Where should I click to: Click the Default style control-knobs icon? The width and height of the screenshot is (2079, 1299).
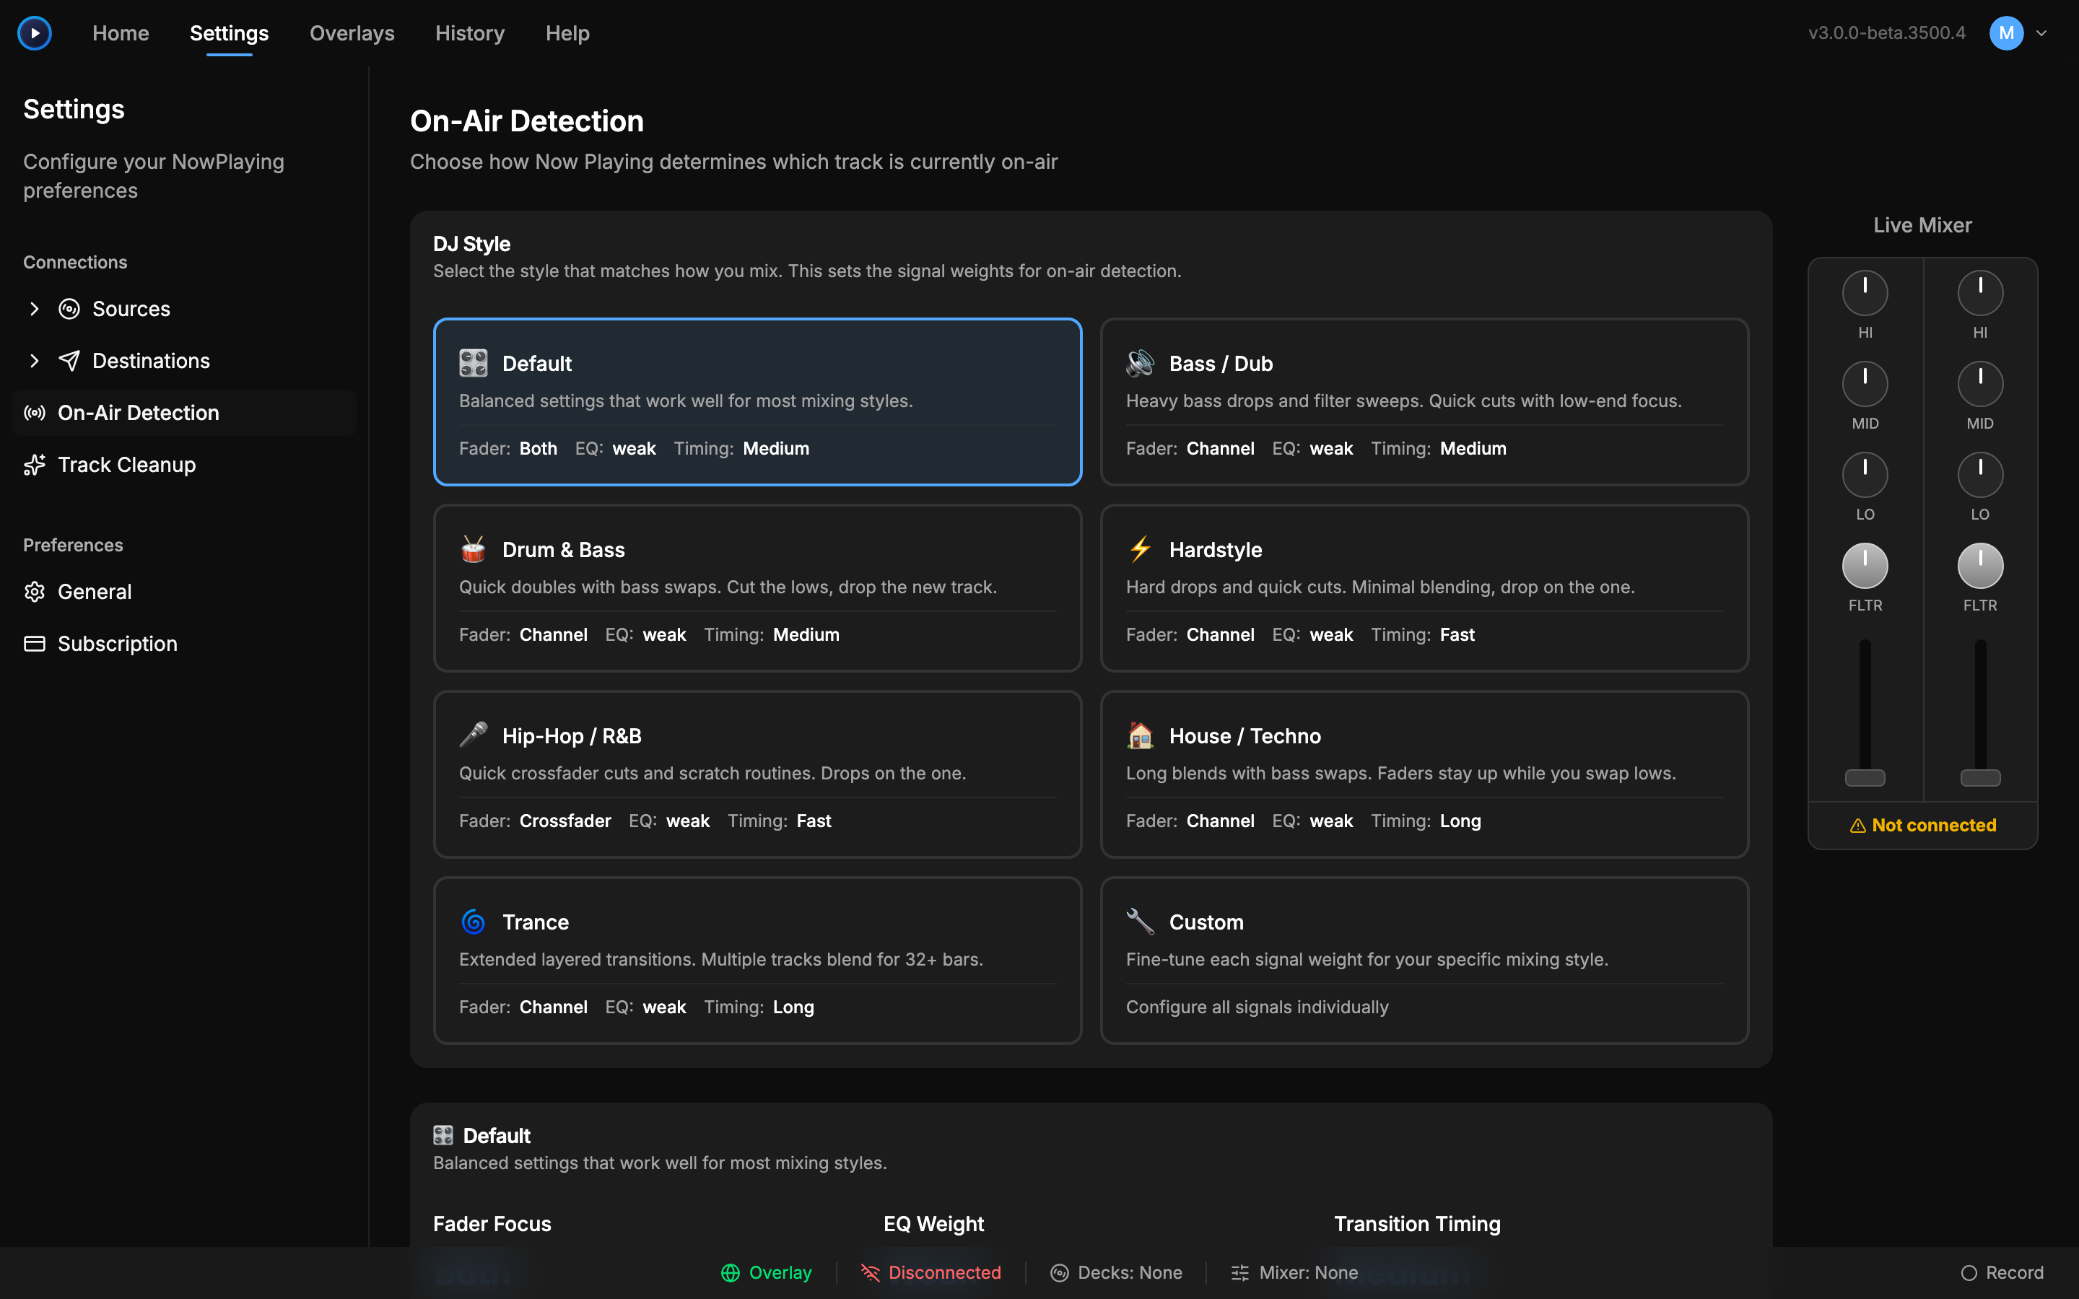474,364
